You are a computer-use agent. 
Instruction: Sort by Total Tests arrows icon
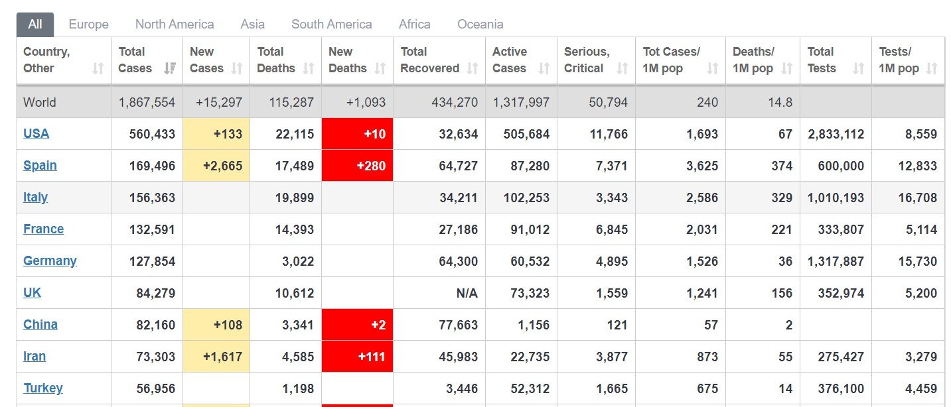(x=859, y=68)
